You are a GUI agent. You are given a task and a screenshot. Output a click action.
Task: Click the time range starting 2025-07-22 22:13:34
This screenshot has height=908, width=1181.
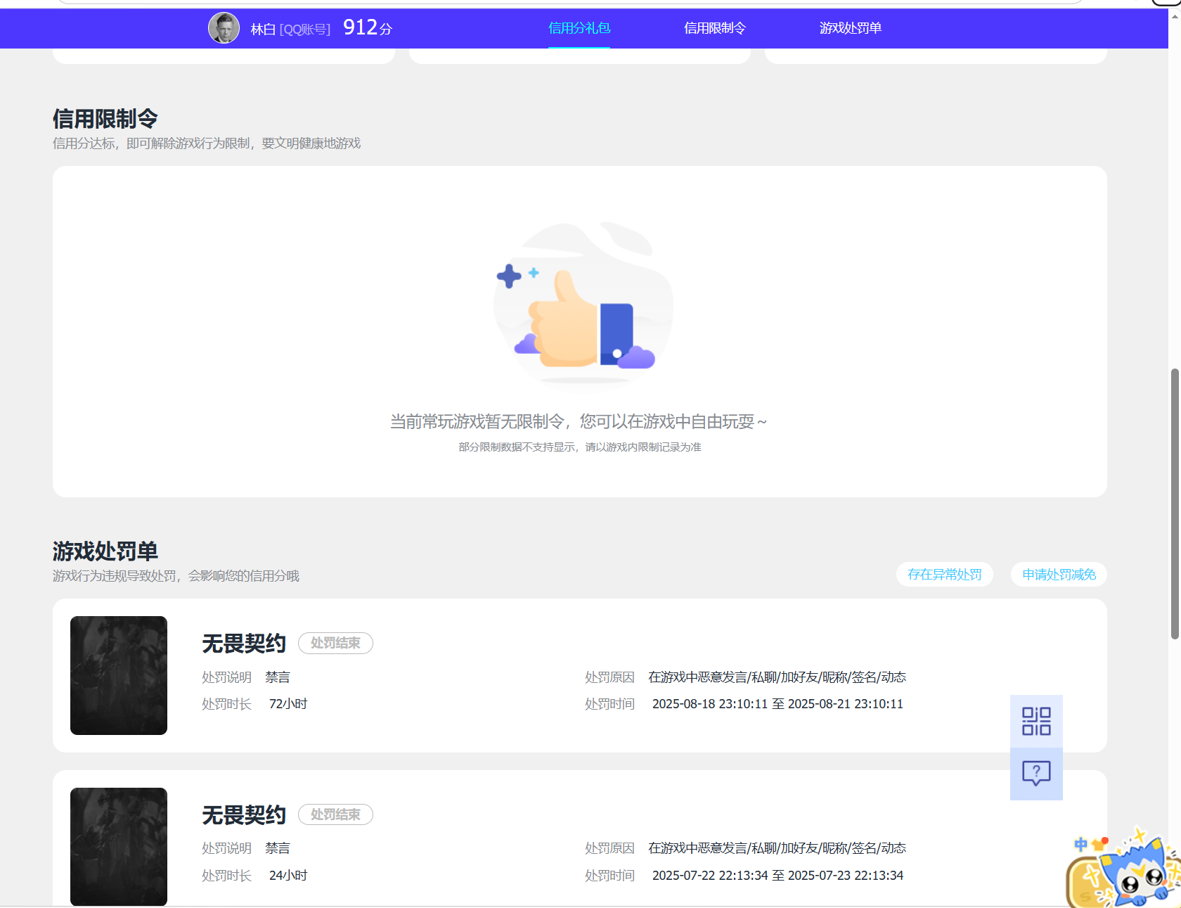[x=777, y=876]
